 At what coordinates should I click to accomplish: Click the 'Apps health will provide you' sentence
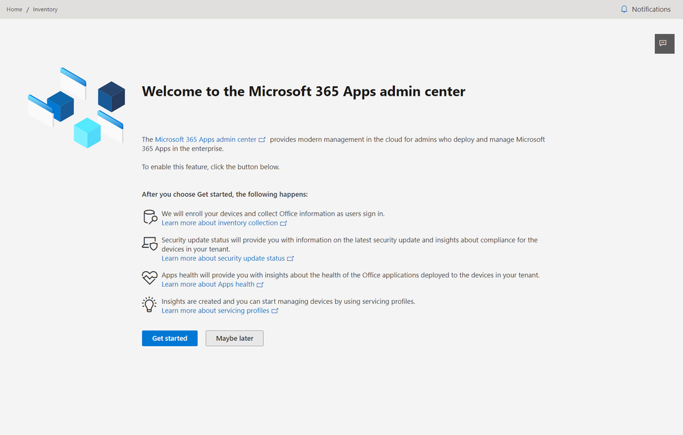351,275
